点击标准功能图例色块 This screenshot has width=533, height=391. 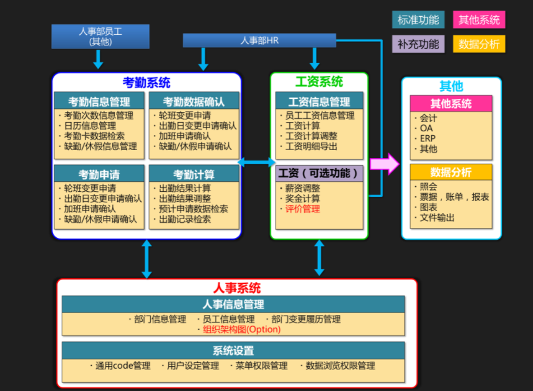[x=418, y=19]
